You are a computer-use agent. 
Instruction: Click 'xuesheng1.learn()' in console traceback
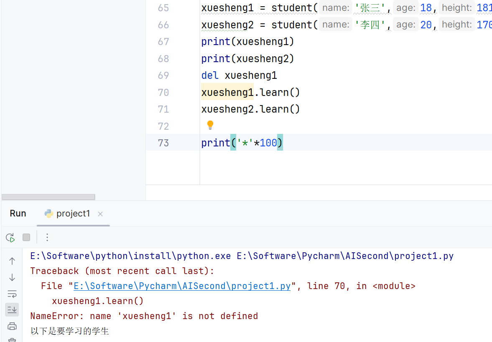[x=97, y=301]
